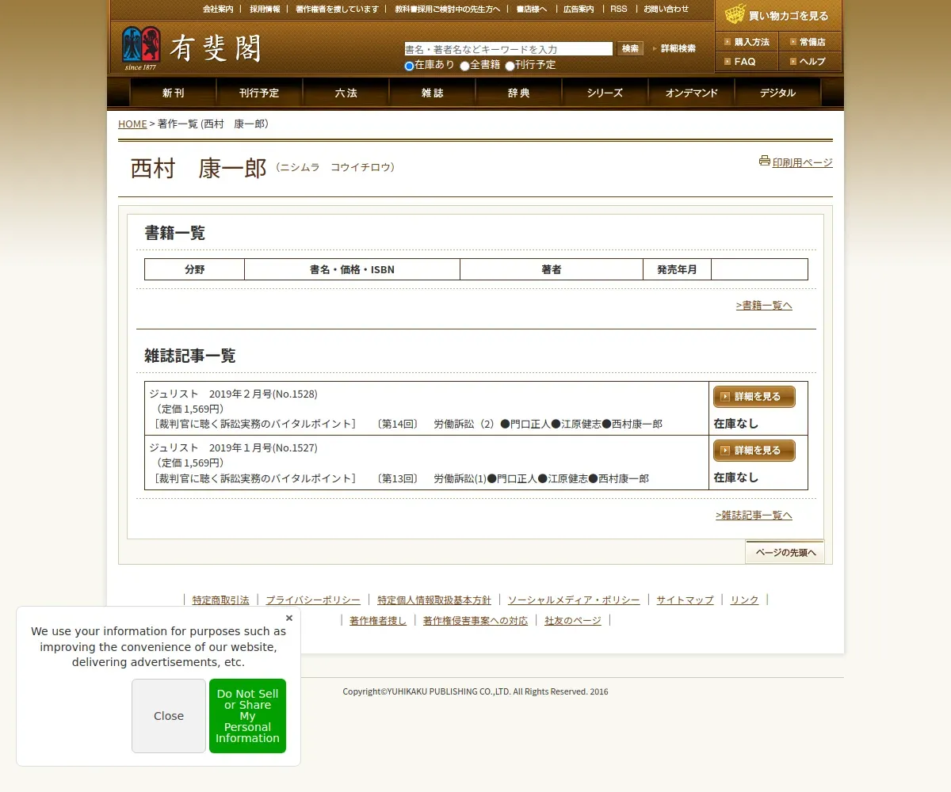Open >書籍一覧へ link
951x792 pixels.
coord(764,305)
